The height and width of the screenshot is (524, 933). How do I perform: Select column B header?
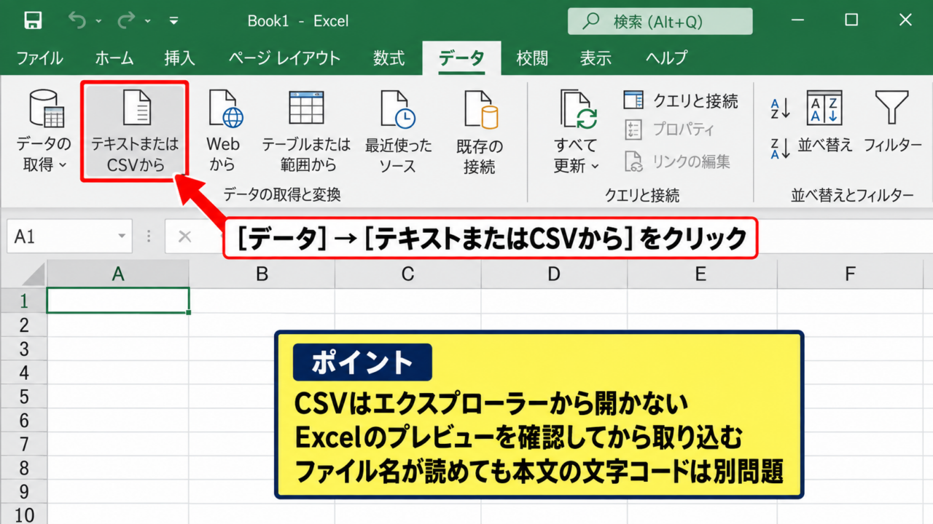262,274
